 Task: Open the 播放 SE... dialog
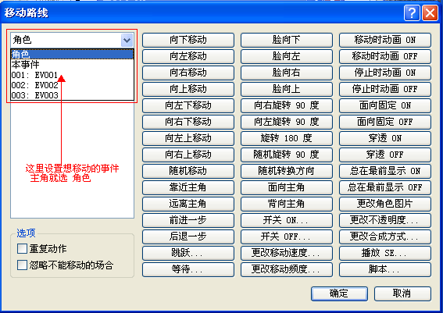[385, 253]
